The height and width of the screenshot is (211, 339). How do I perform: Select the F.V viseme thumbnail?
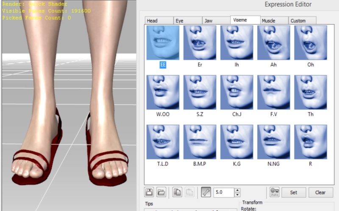click(274, 92)
